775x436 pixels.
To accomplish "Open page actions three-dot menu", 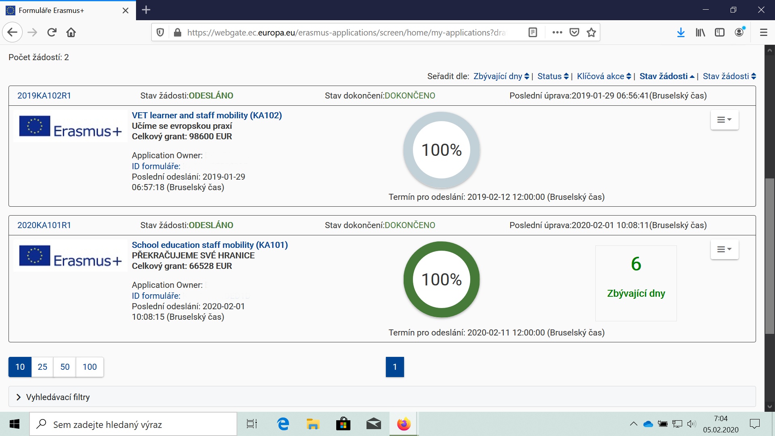I will tap(557, 32).
